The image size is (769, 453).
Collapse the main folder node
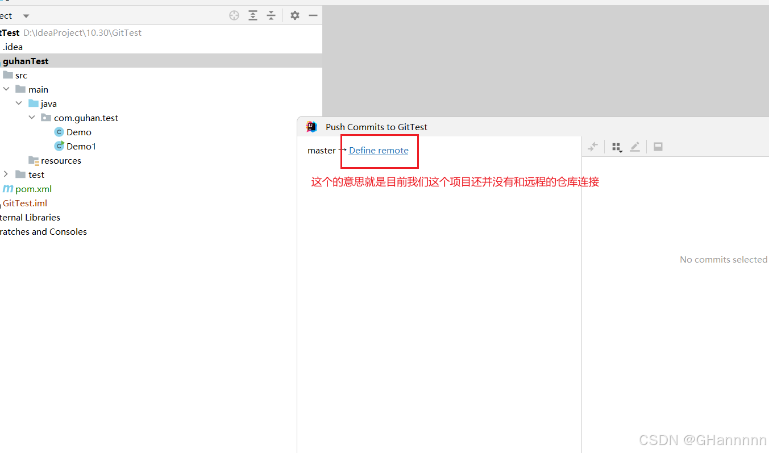click(x=6, y=89)
